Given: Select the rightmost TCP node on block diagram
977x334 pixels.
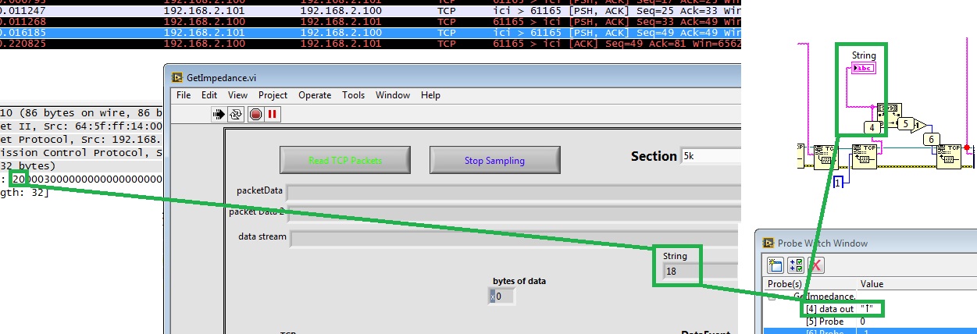Looking at the screenshot, I should pyautogui.click(x=949, y=156).
